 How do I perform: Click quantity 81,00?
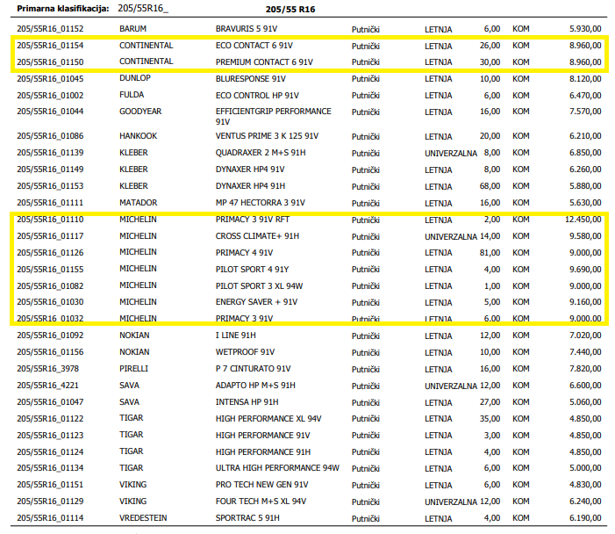[490, 253]
